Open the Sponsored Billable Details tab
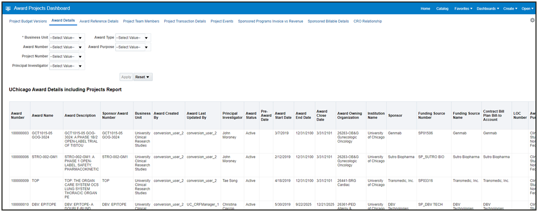Screen dimensions: 538x212 tap(328, 21)
